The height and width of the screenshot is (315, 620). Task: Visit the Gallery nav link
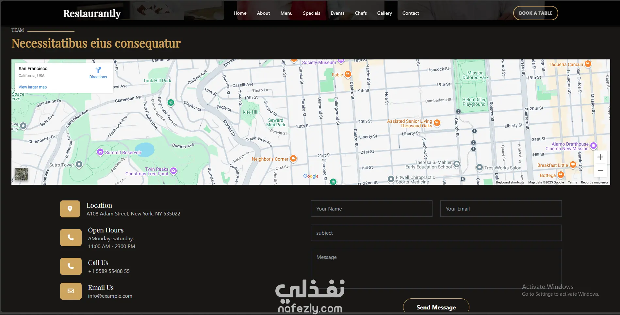point(384,13)
